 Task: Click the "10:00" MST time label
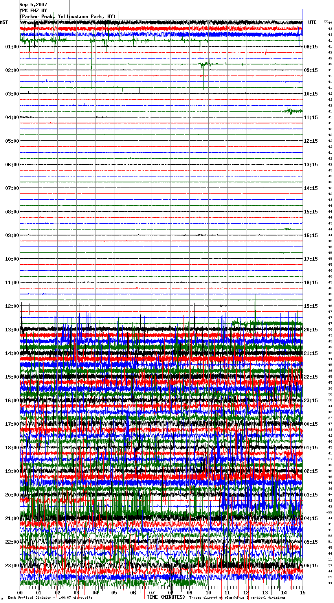[12, 259]
